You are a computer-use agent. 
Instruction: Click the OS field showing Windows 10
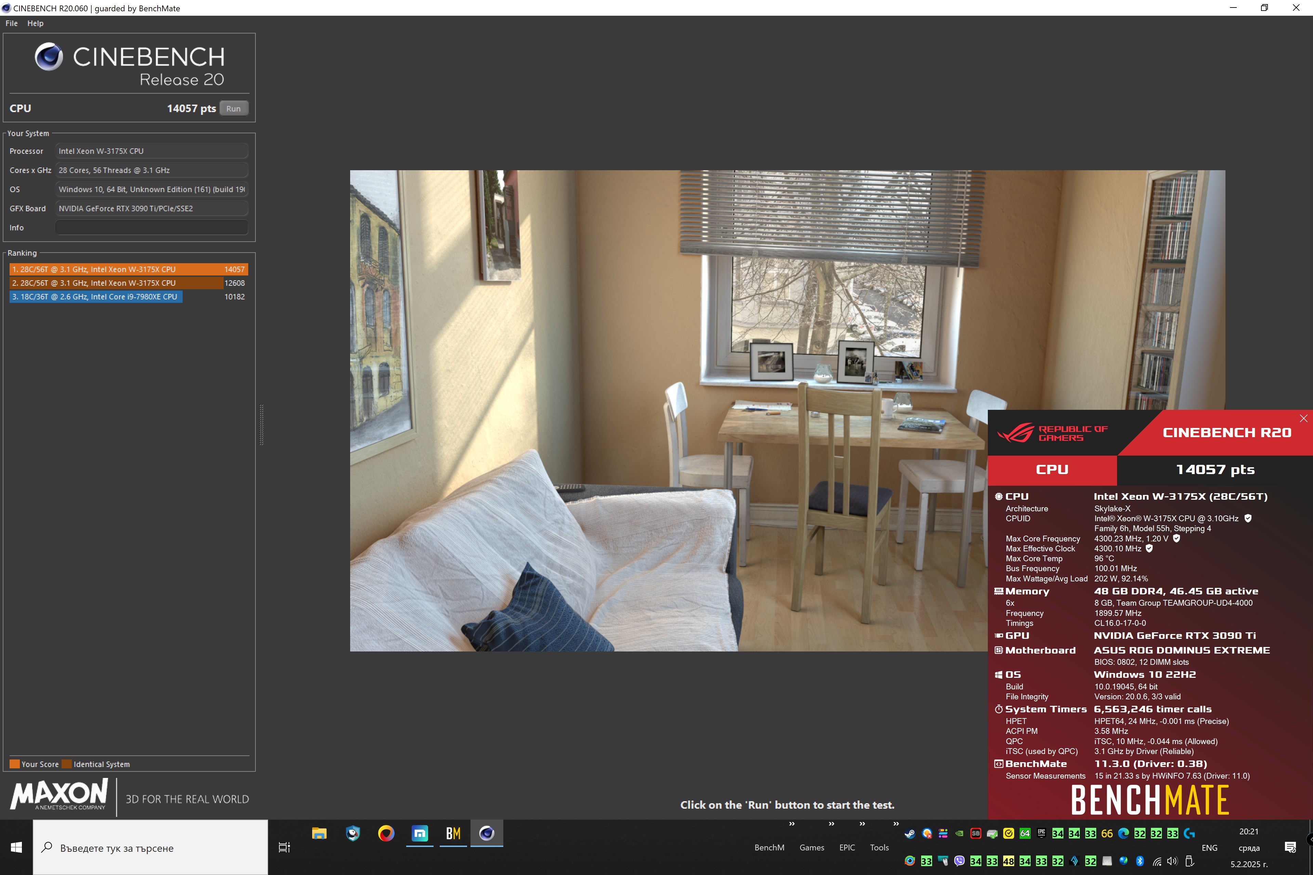(x=151, y=190)
